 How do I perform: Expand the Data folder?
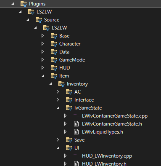click(x=43, y=52)
